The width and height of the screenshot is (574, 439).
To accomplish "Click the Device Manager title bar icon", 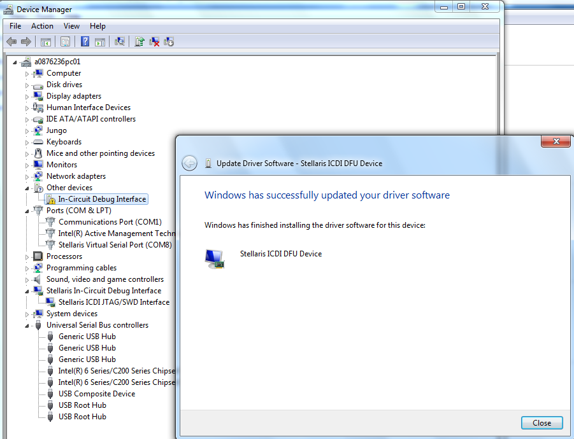I will coord(8,10).
